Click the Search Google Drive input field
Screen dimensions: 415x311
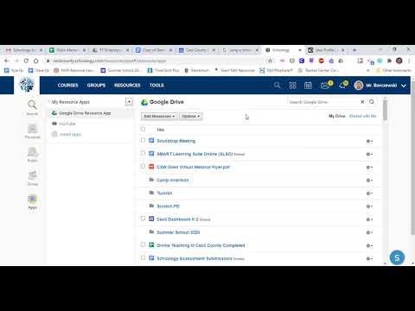pos(322,102)
